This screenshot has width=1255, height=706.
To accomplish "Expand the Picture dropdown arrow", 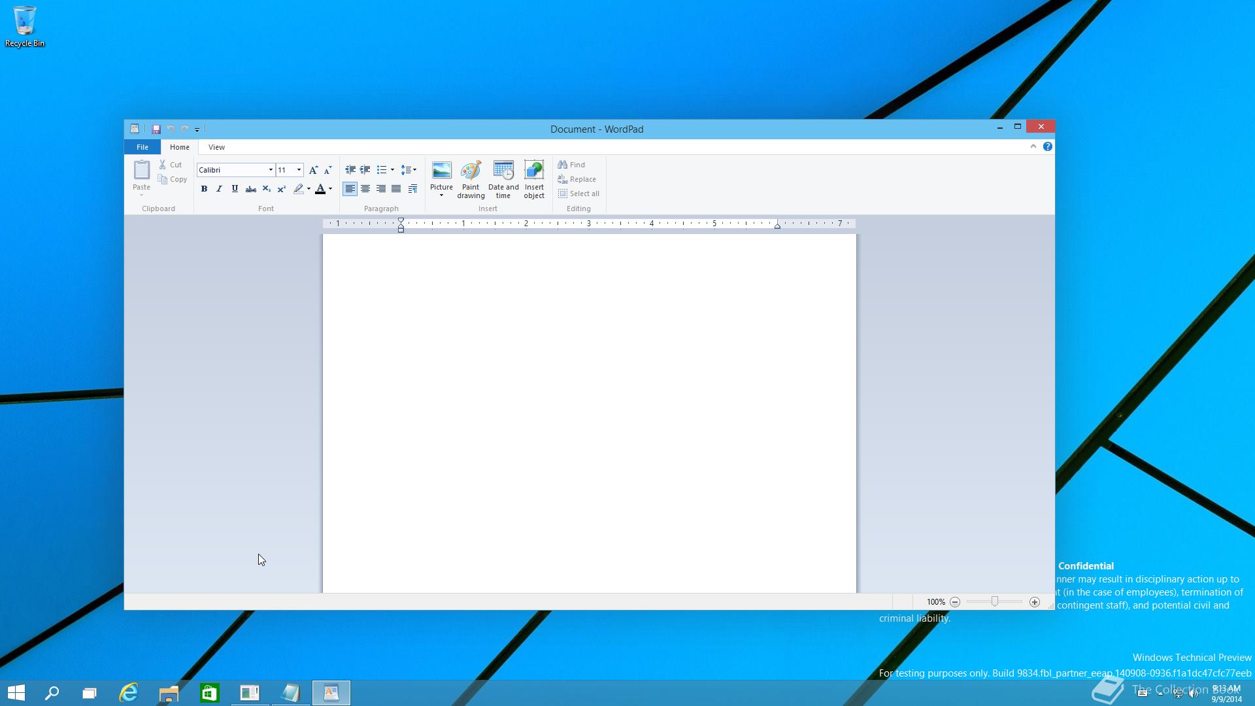I will point(442,195).
